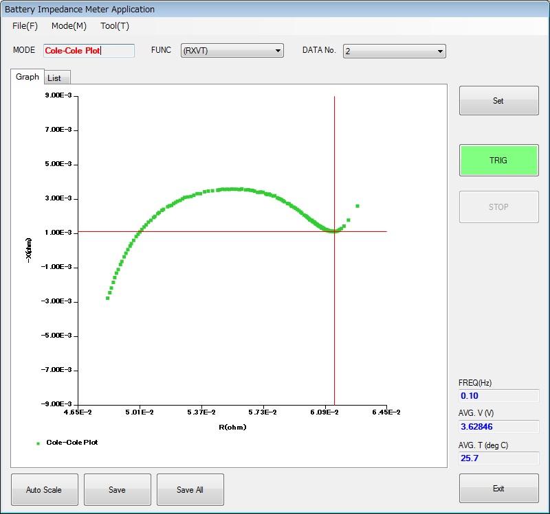Click the 6.45E-2 x-axis tick label

(x=386, y=412)
